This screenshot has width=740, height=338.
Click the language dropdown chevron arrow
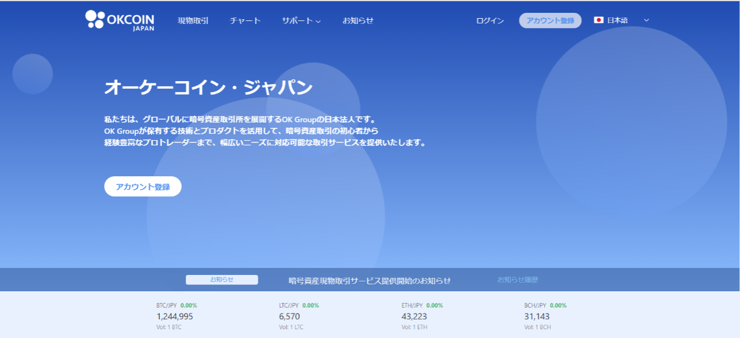click(x=646, y=20)
